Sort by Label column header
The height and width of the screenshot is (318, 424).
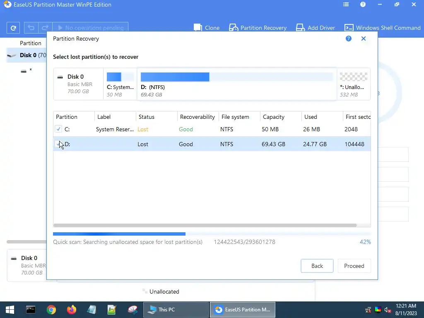115,117
